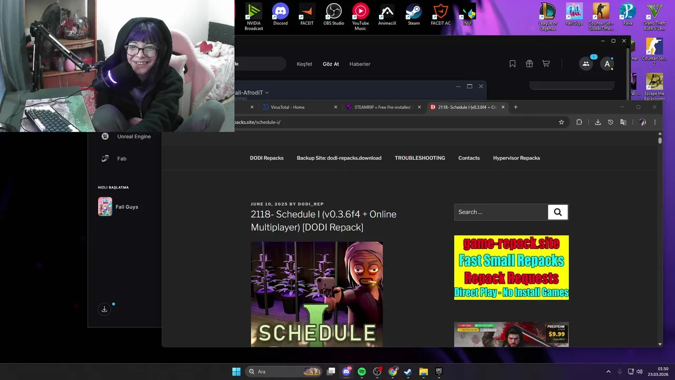Launch Grand Theft Auto V desktop shortcut
Viewport: 675px width, 380px height.
(x=654, y=16)
